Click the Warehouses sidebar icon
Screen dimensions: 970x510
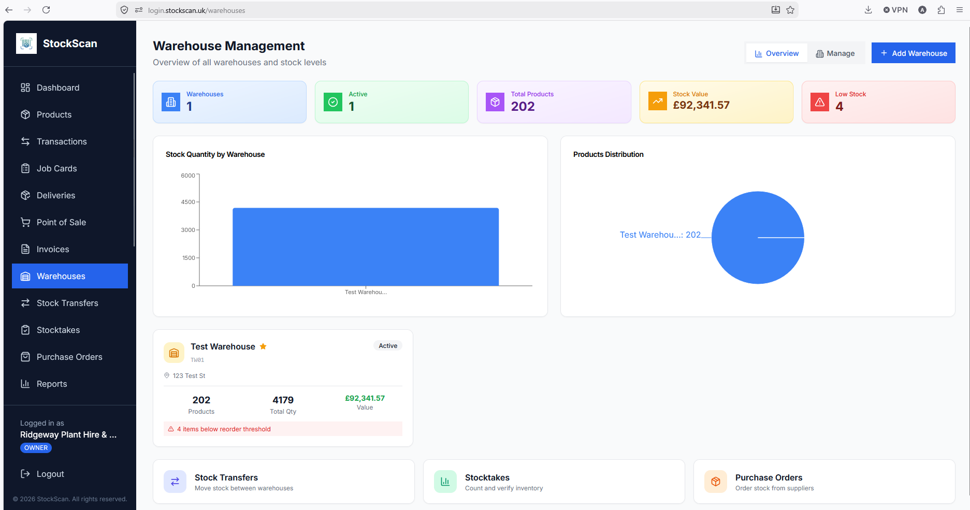pyautogui.click(x=25, y=276)
